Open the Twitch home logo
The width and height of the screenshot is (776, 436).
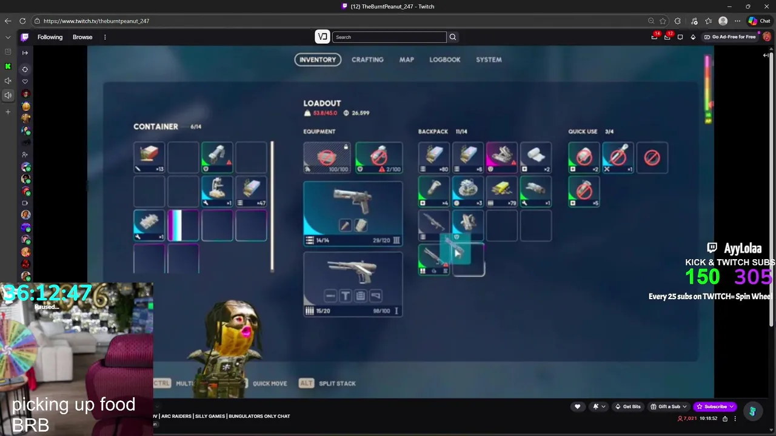point(25,37)
